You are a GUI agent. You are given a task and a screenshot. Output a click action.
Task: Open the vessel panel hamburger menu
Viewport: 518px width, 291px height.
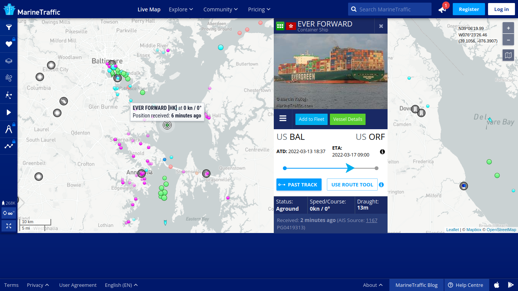(x=283, y=119)
